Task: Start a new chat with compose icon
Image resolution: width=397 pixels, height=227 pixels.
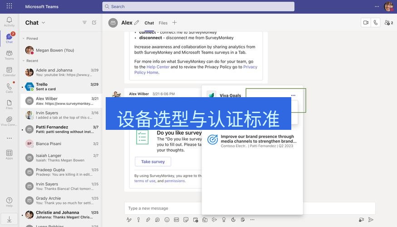Action: click(x=94, y=23)
